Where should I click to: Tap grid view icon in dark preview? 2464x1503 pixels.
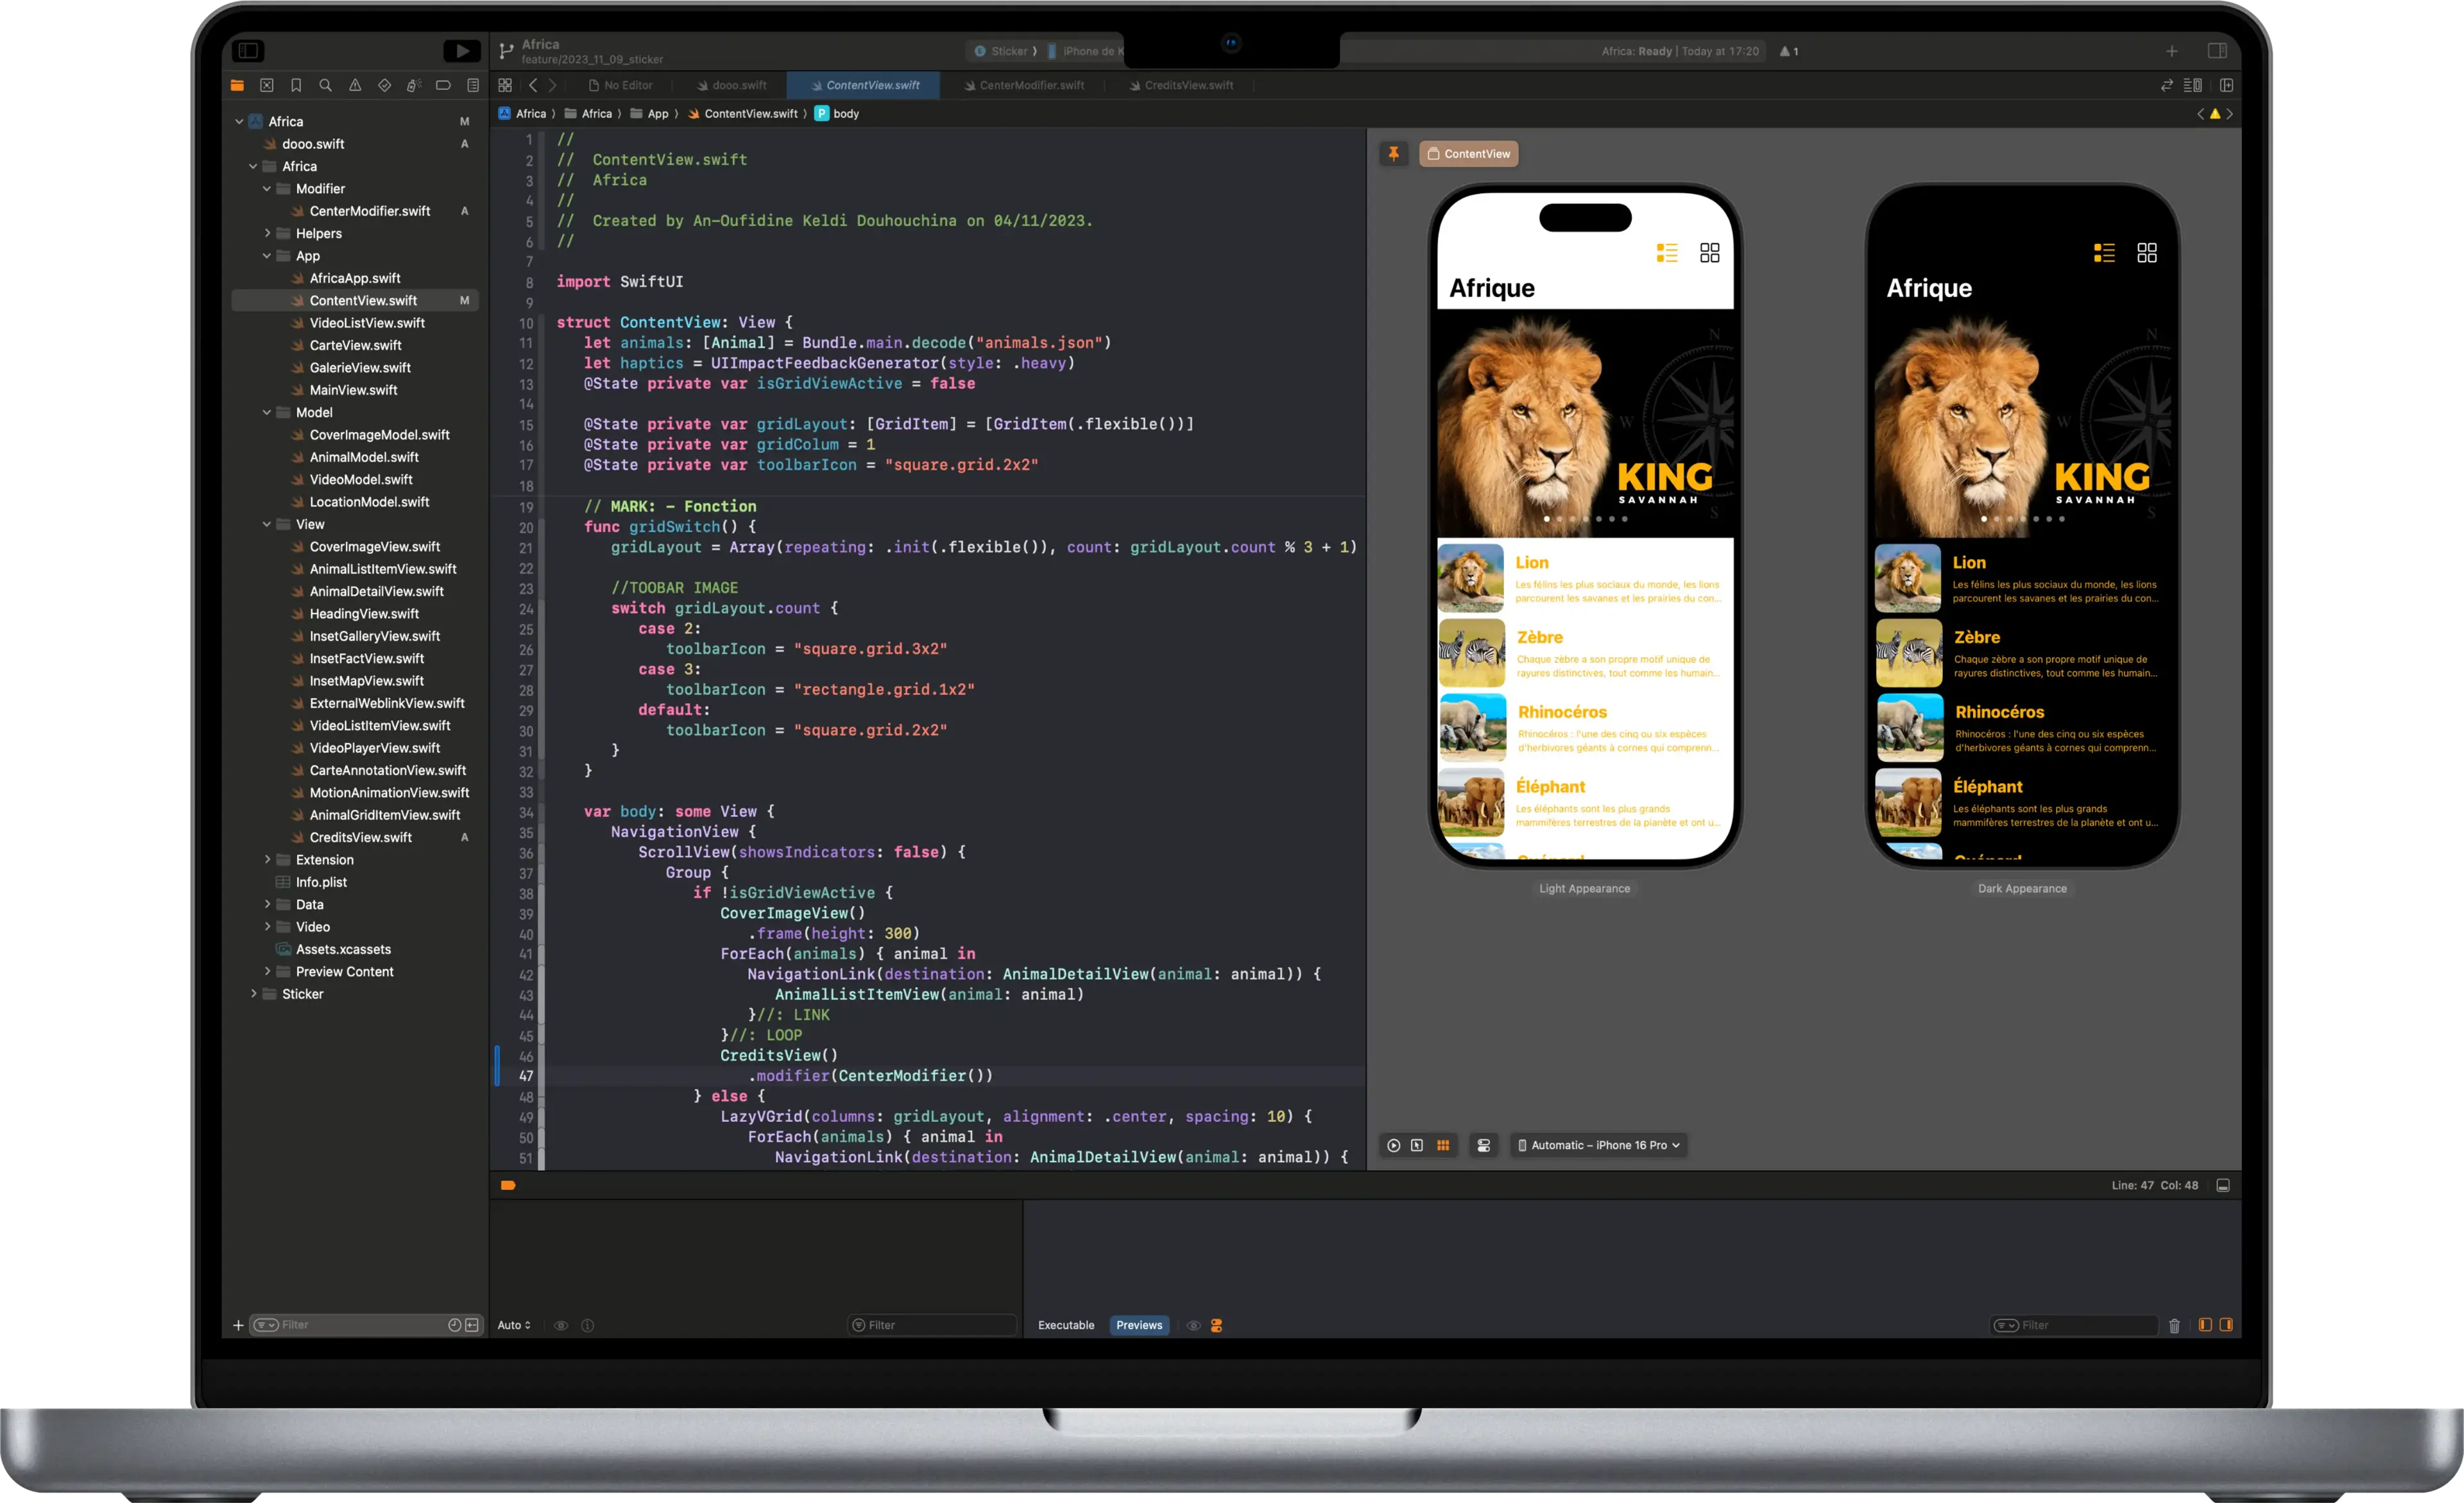point(2147,253)
